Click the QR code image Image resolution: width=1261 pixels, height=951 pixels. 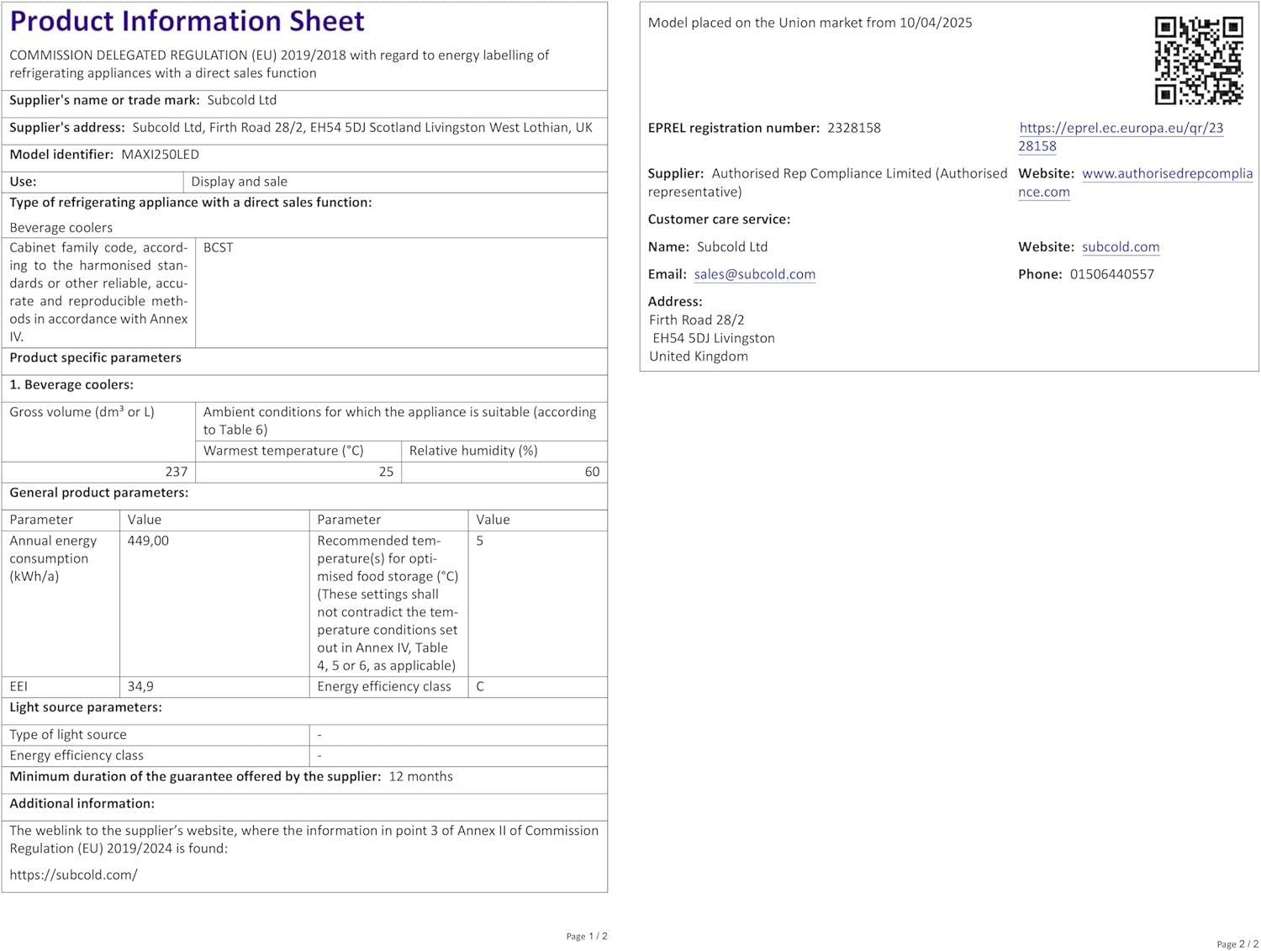1199,61
